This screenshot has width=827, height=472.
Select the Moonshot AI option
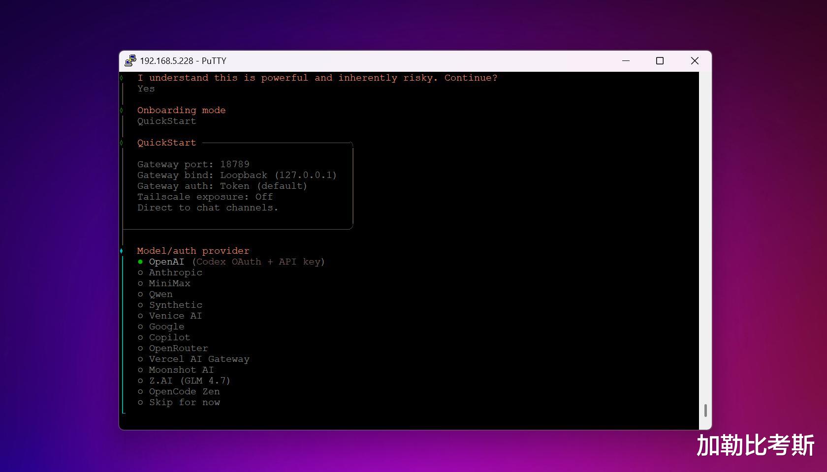(x=176, y=370)
